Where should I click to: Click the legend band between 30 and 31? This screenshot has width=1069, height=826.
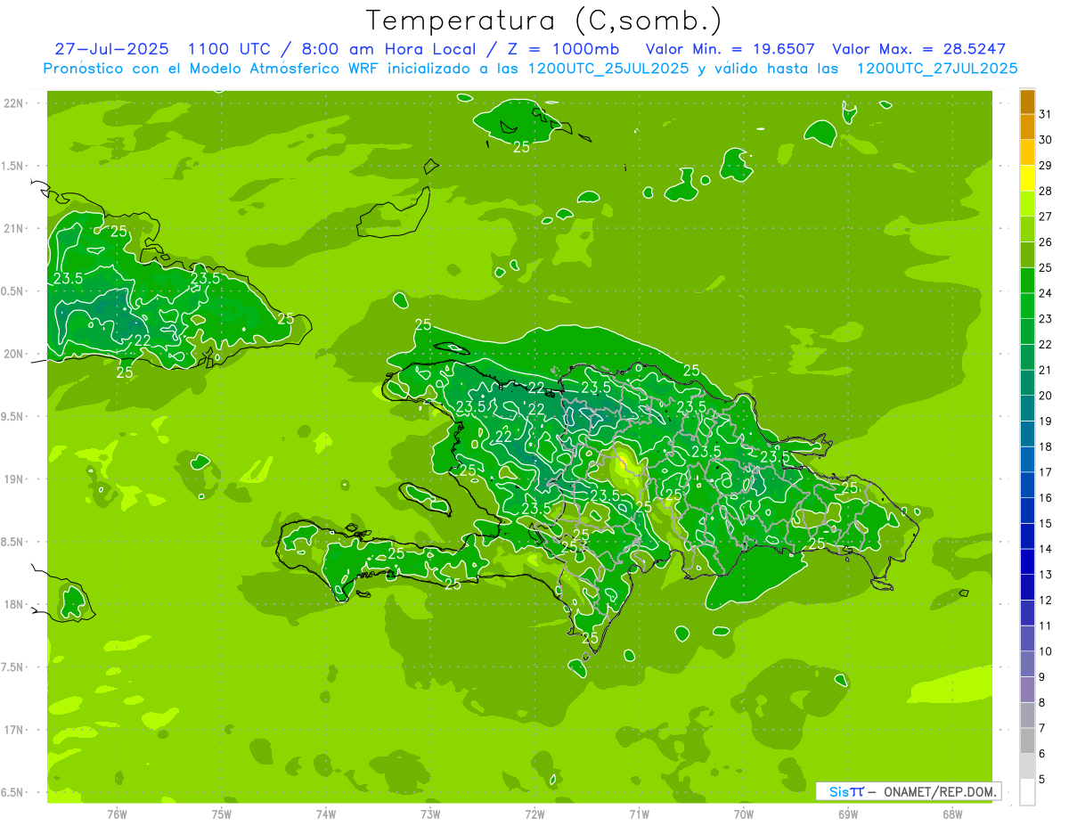click(x=1027, y=127)
